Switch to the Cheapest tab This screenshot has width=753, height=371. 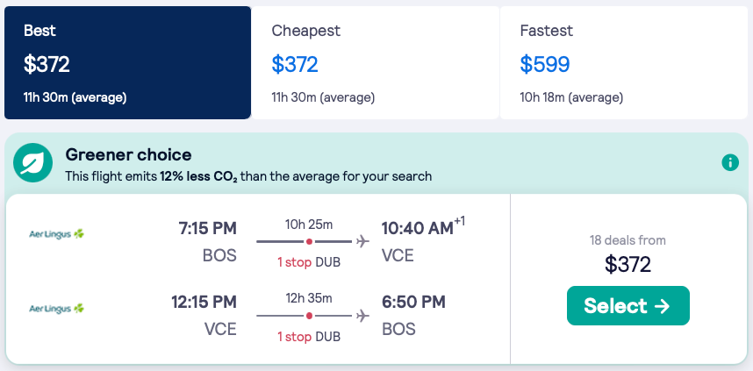375,62
